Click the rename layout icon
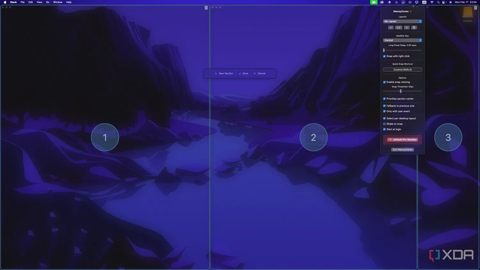 (x=399, y=28)
